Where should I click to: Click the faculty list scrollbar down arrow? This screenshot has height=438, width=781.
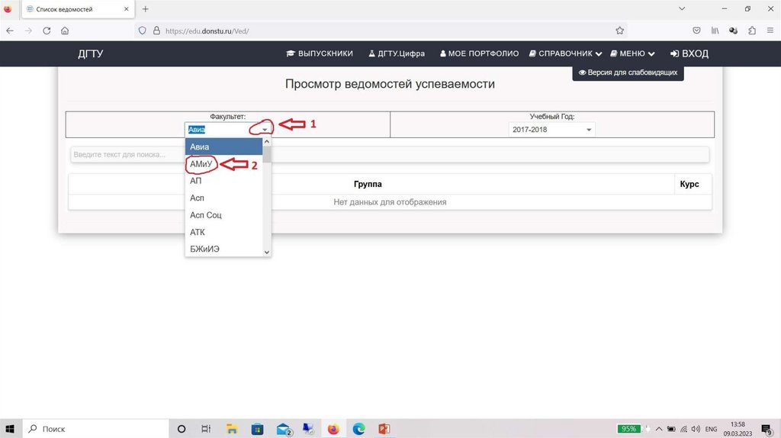[x=267, y=252]
